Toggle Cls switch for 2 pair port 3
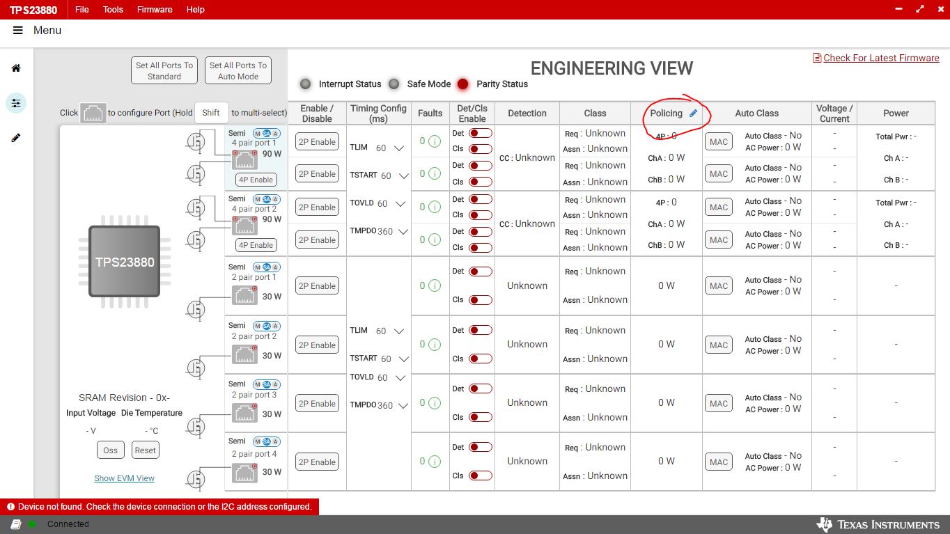The image size is (950, 534). pos(481,418)
